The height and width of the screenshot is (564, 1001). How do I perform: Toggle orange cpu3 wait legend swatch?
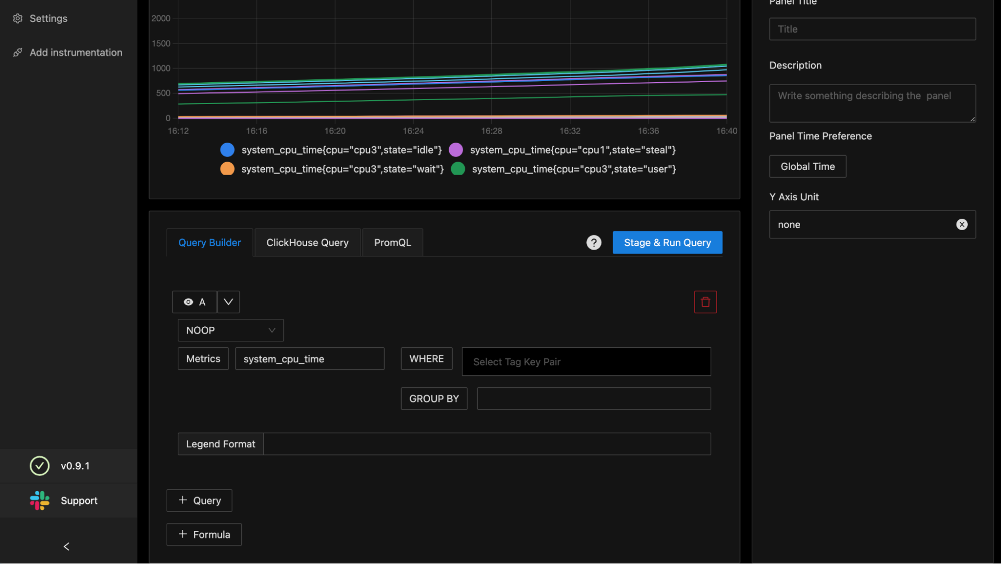227,169
